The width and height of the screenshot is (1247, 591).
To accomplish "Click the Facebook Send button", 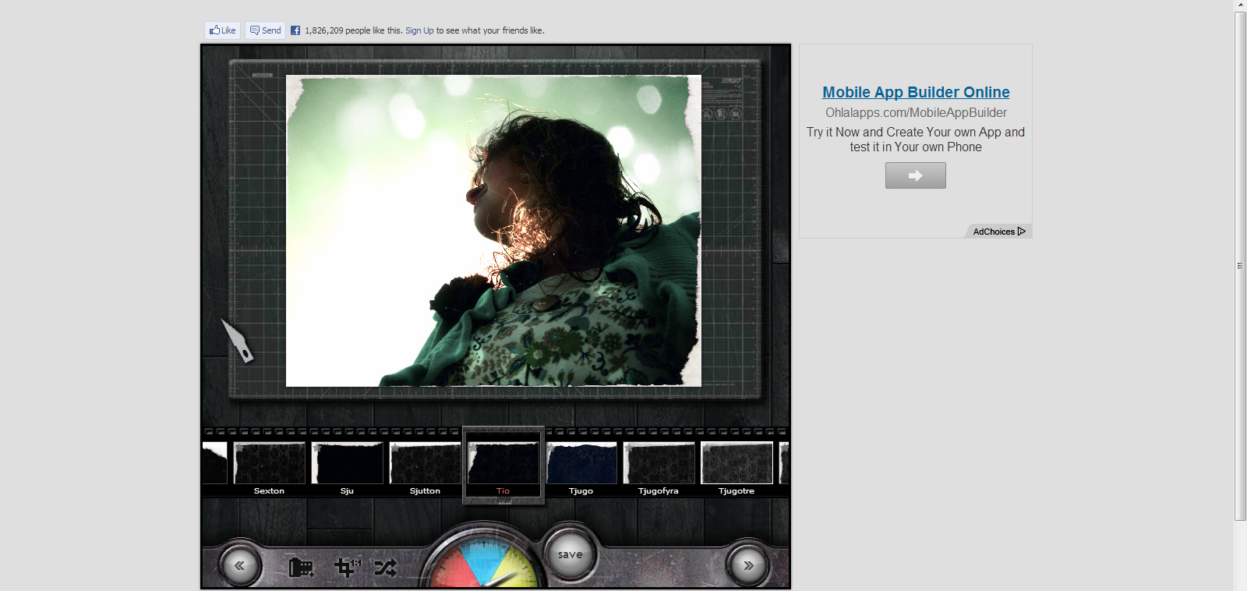I will (x=265, y=30).
